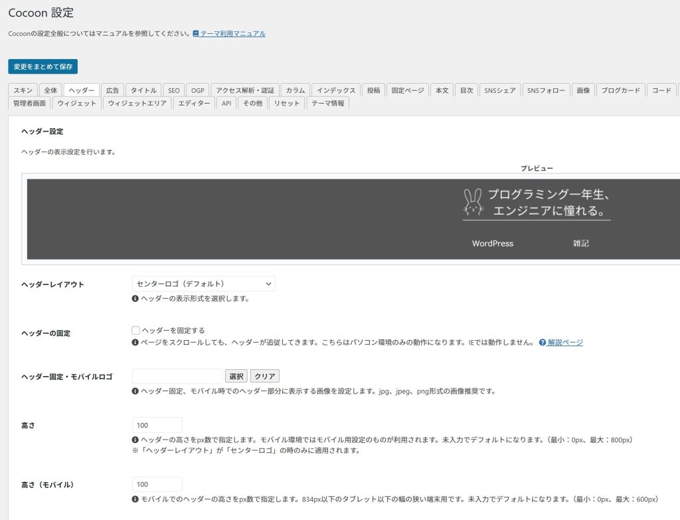Viewport: 680px width, 520px height.
Task: Click the question mark icon beside 解説ページ
Action: (x=543, y=343)
